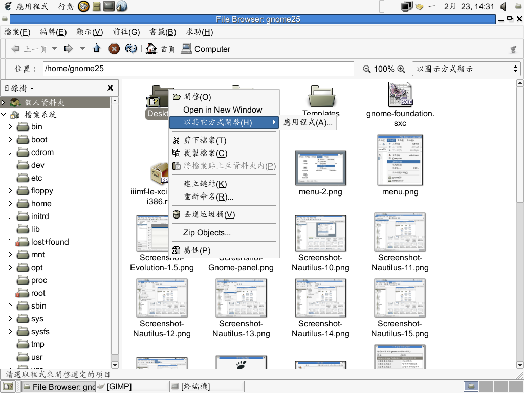Click the volume speaker icon in the panel
Image resolution: width=524 pixels, height=393 pixels.
click(503, 6)
